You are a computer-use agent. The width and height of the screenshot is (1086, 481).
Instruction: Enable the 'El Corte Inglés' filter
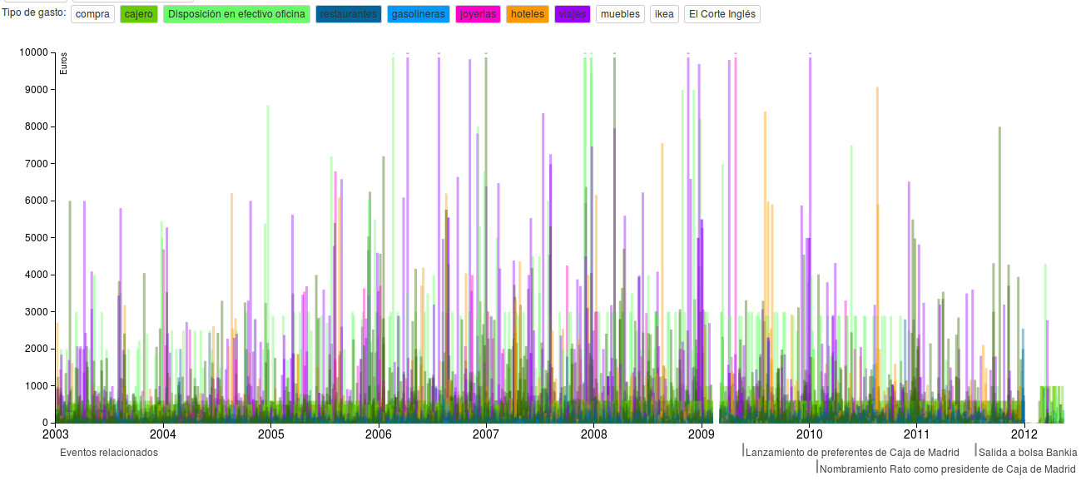722,14
